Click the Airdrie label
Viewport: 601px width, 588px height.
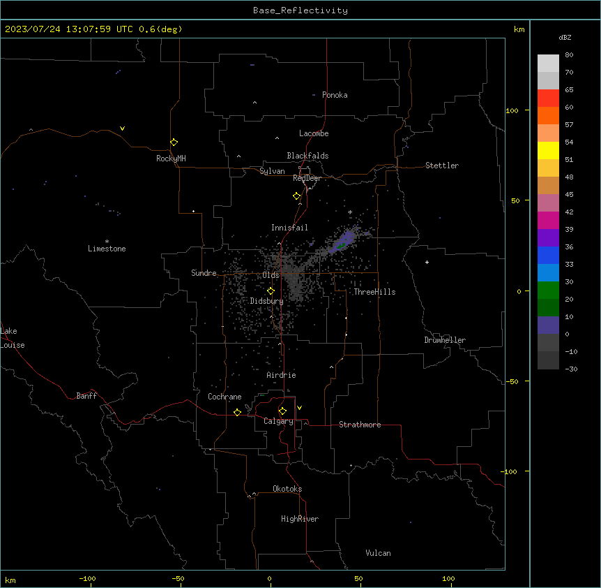click(281, 375)
